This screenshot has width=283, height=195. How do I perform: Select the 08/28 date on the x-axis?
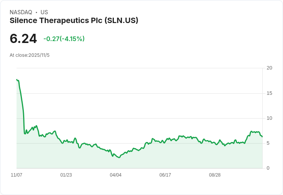(x=215, y=175)
